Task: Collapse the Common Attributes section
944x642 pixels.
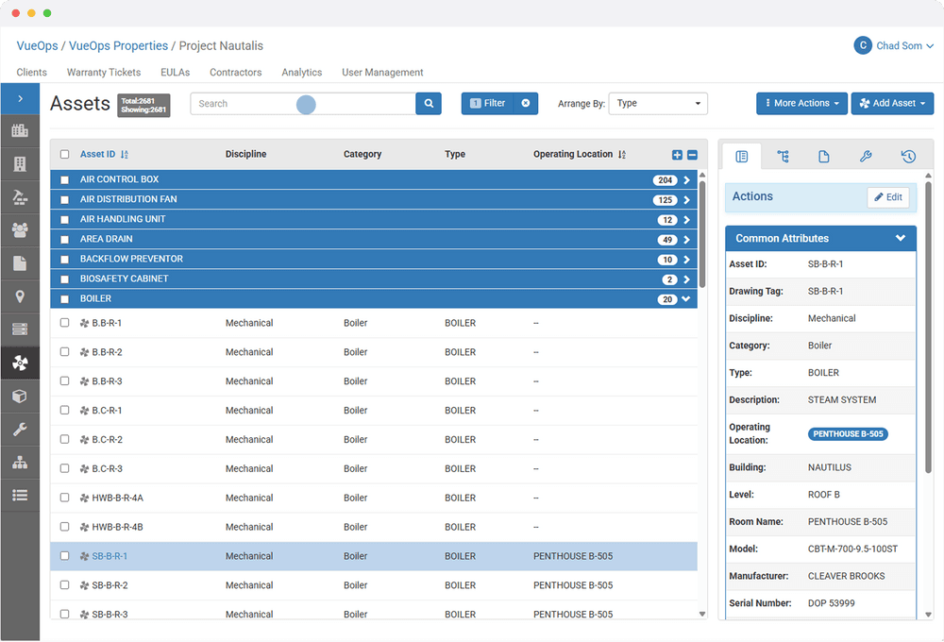Action: (x=902, y=238)
